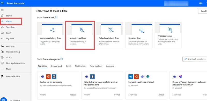The width and height of the screenshot is (207, 101).
Task: Open the app launcher waffle icon
Action: point(2,3)
